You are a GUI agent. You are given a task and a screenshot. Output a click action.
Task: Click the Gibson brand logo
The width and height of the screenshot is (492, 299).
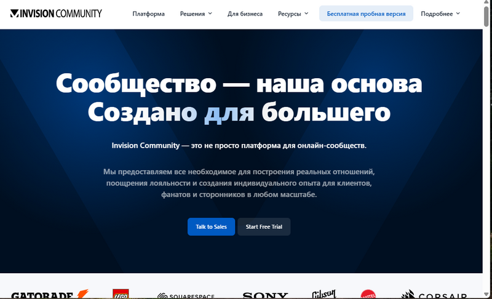coord(324,294)
